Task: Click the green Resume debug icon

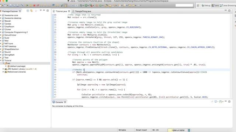Action: coord(27,5)
